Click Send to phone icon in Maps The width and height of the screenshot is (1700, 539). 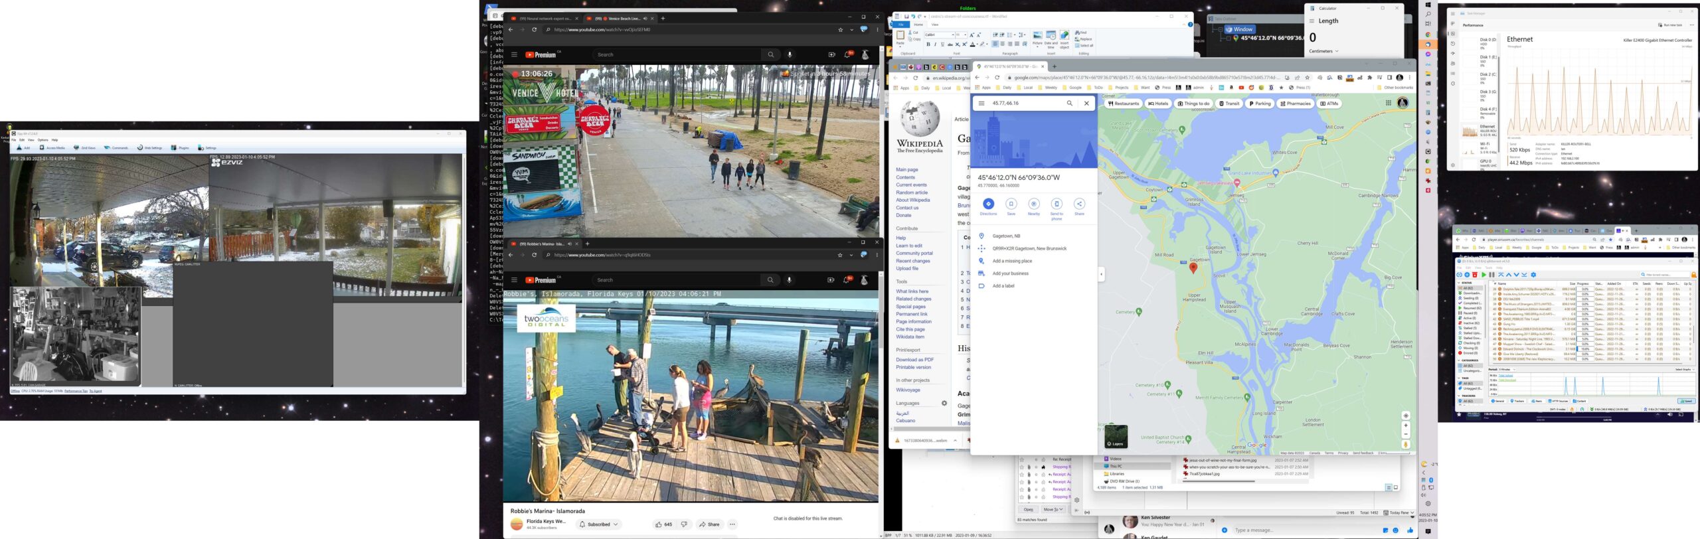coord(1057,204)
